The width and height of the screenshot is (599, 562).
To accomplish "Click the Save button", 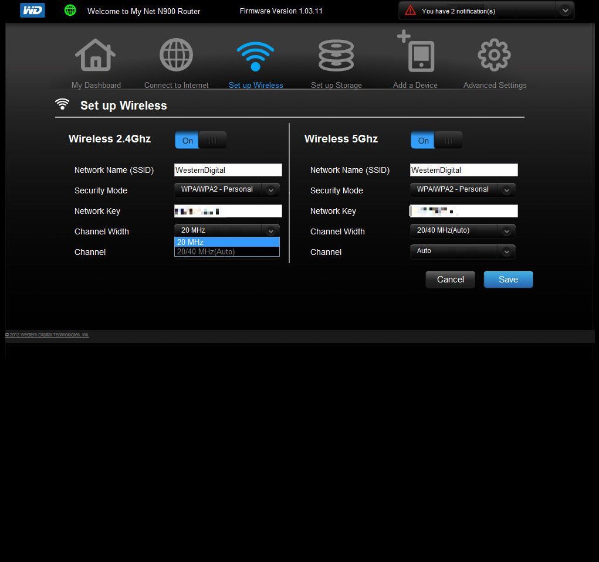I will pos(508,280).
